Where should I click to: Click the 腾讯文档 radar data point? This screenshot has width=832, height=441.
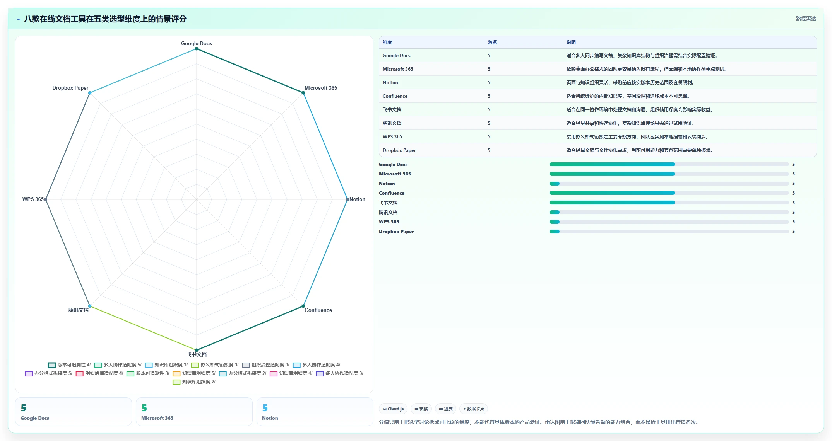click(x=90, y=306)
